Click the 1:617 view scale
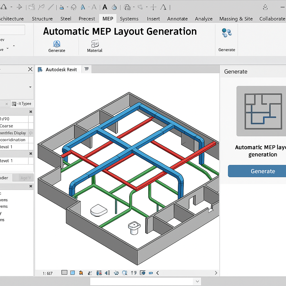286x286 pixels. [x=48, y=273]
